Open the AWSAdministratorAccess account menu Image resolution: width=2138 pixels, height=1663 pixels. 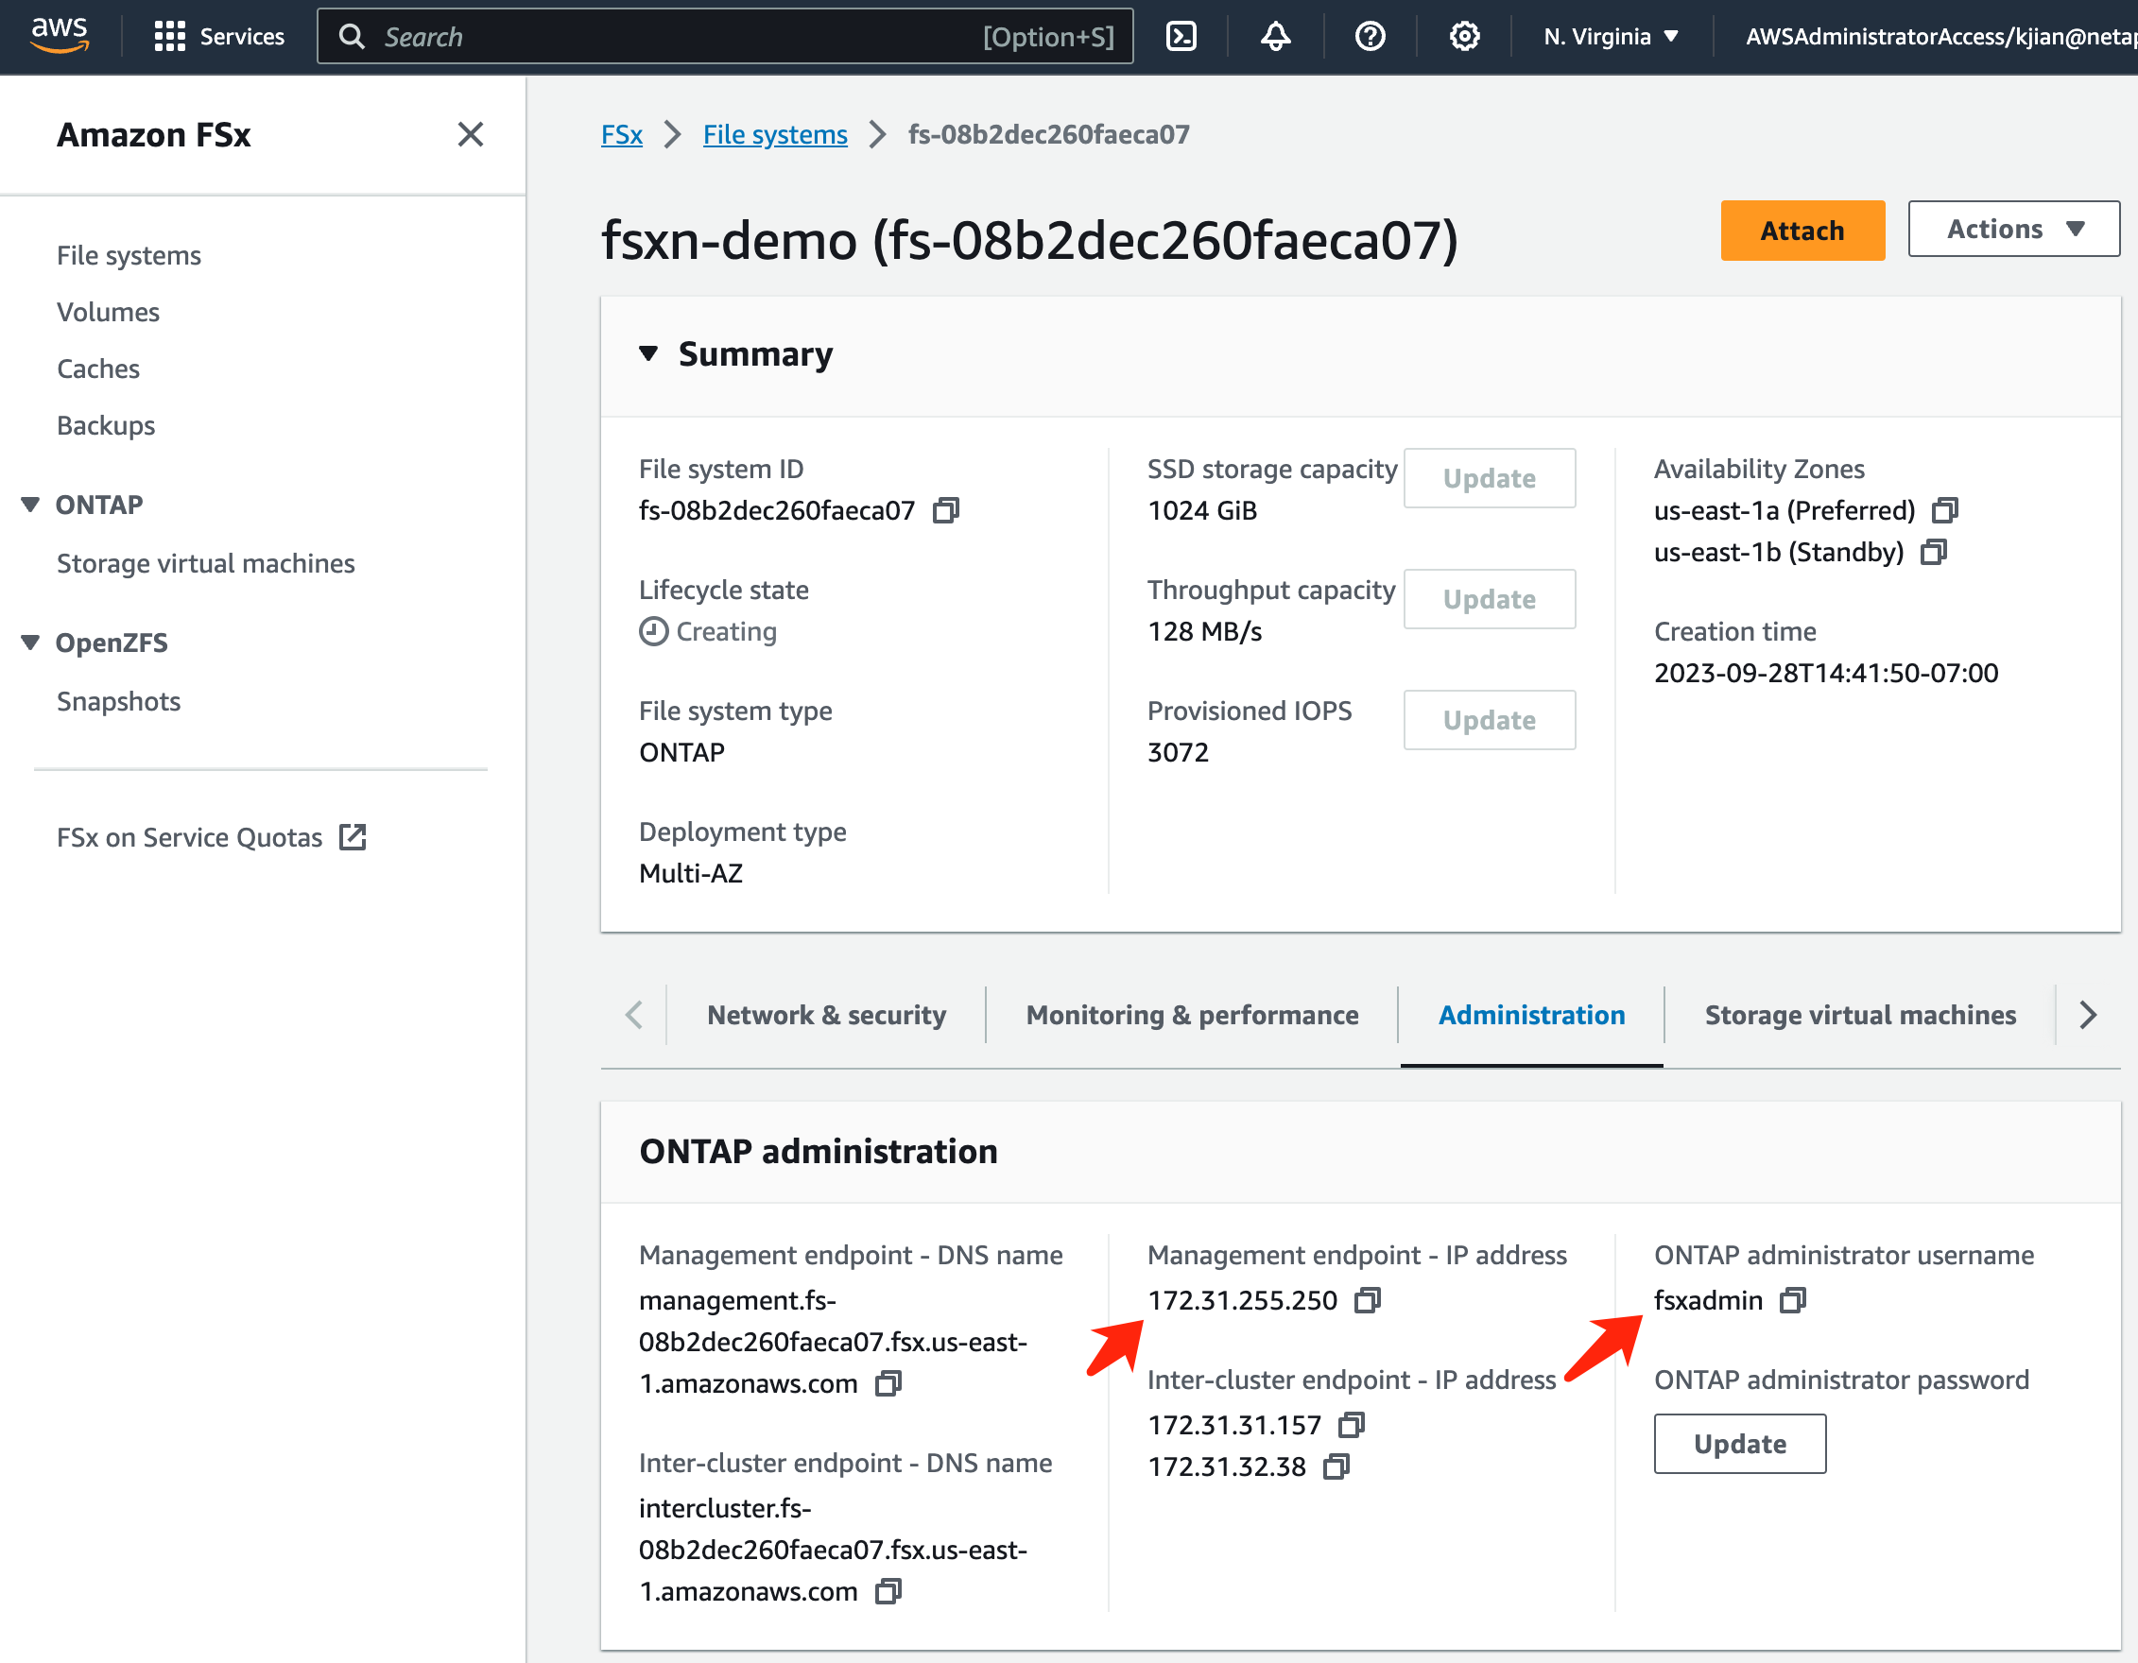pos(1940,36)
